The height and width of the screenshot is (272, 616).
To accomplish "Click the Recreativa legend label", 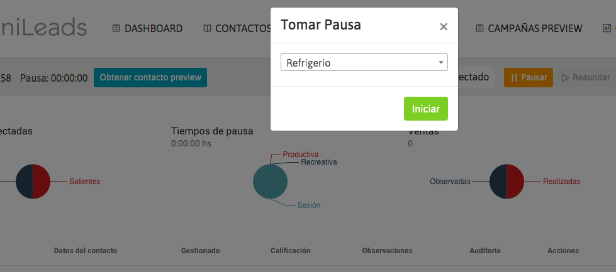I will point(318,162).
